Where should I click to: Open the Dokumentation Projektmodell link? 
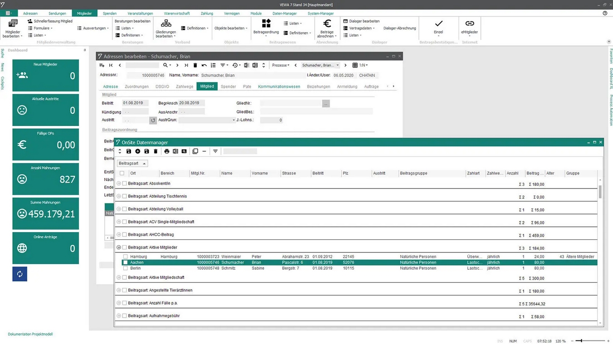click(x=30, y=334)
